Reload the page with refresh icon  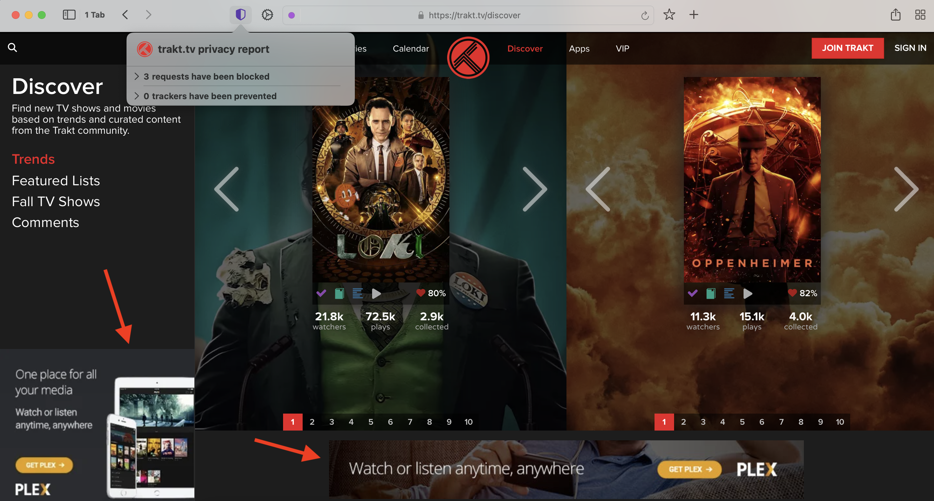[645, 16]
